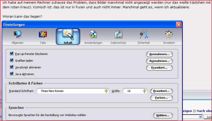Screen dimensions: 212x121
Task: Click Nach oben link on forum page
Action: (204, 111)
